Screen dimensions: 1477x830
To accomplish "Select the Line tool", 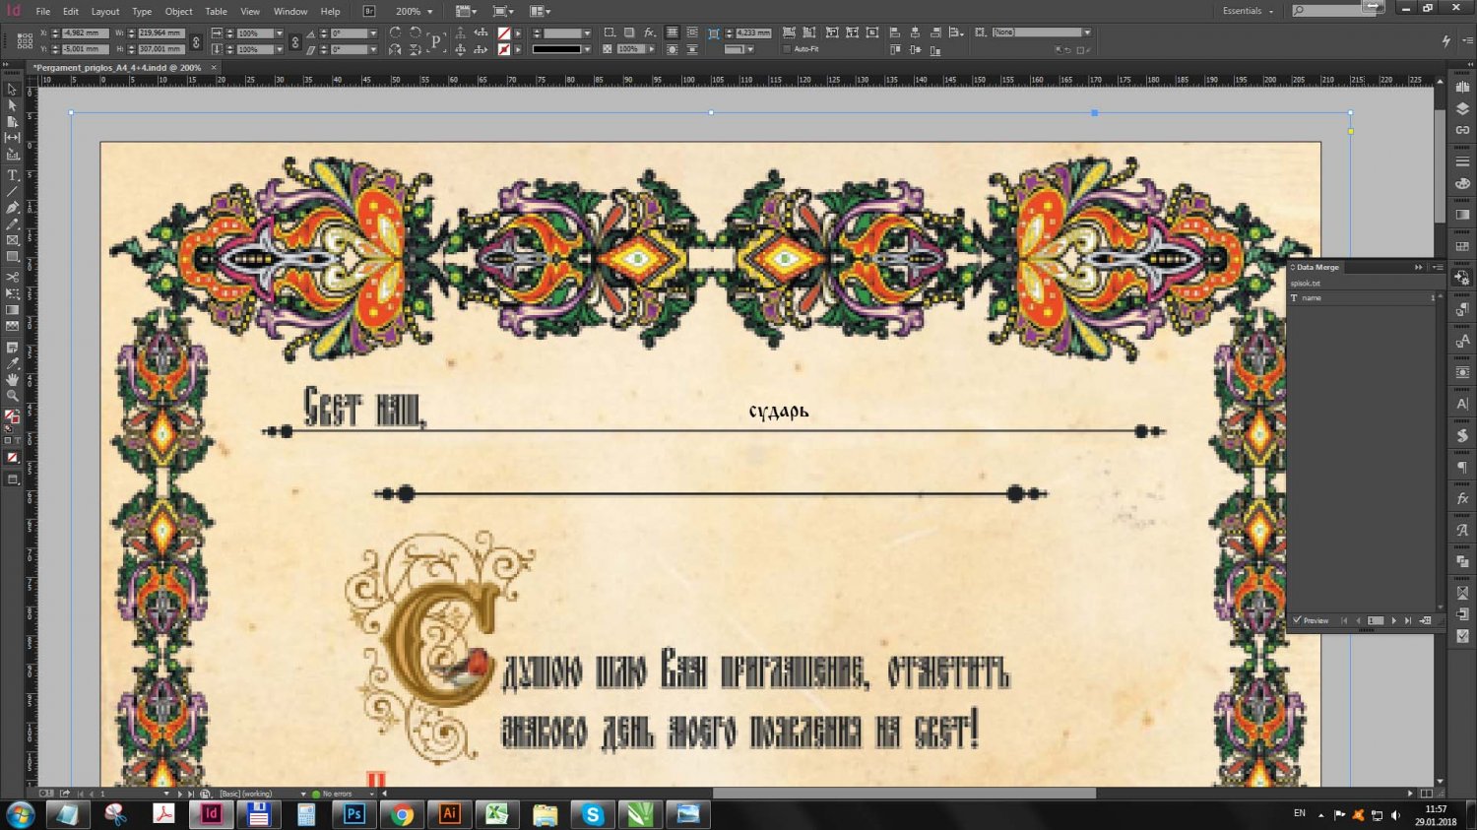I will tap(13, 191).
